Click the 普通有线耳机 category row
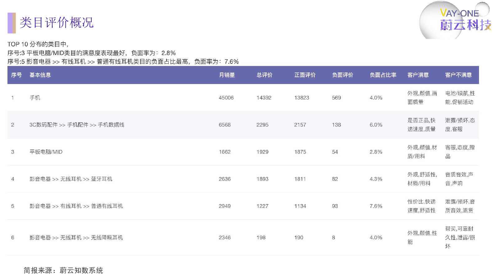Viewport: 497px width, 280px height. coord(76,206)
